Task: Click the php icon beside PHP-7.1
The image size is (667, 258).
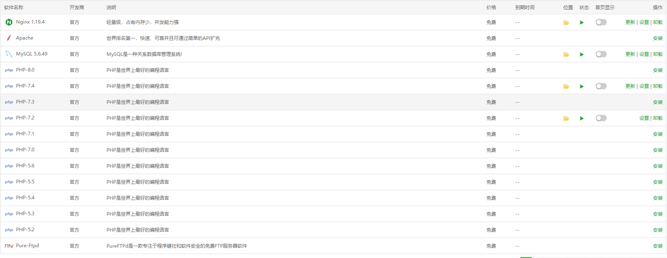Action: click(x=9, y=134)
